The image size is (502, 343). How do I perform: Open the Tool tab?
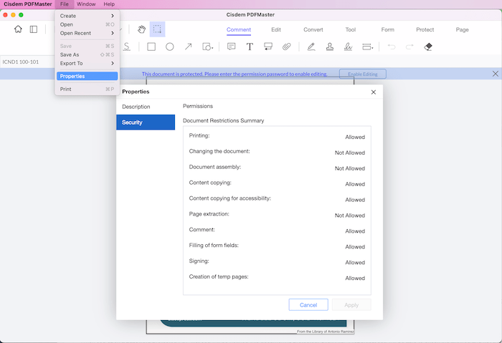(x=351, y=30)
